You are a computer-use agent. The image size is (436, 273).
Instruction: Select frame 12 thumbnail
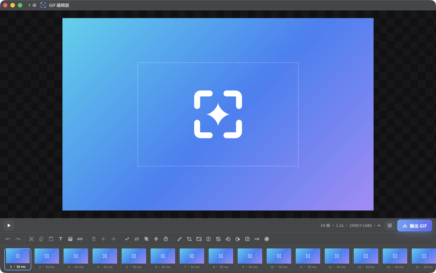[x=337, y=259]
